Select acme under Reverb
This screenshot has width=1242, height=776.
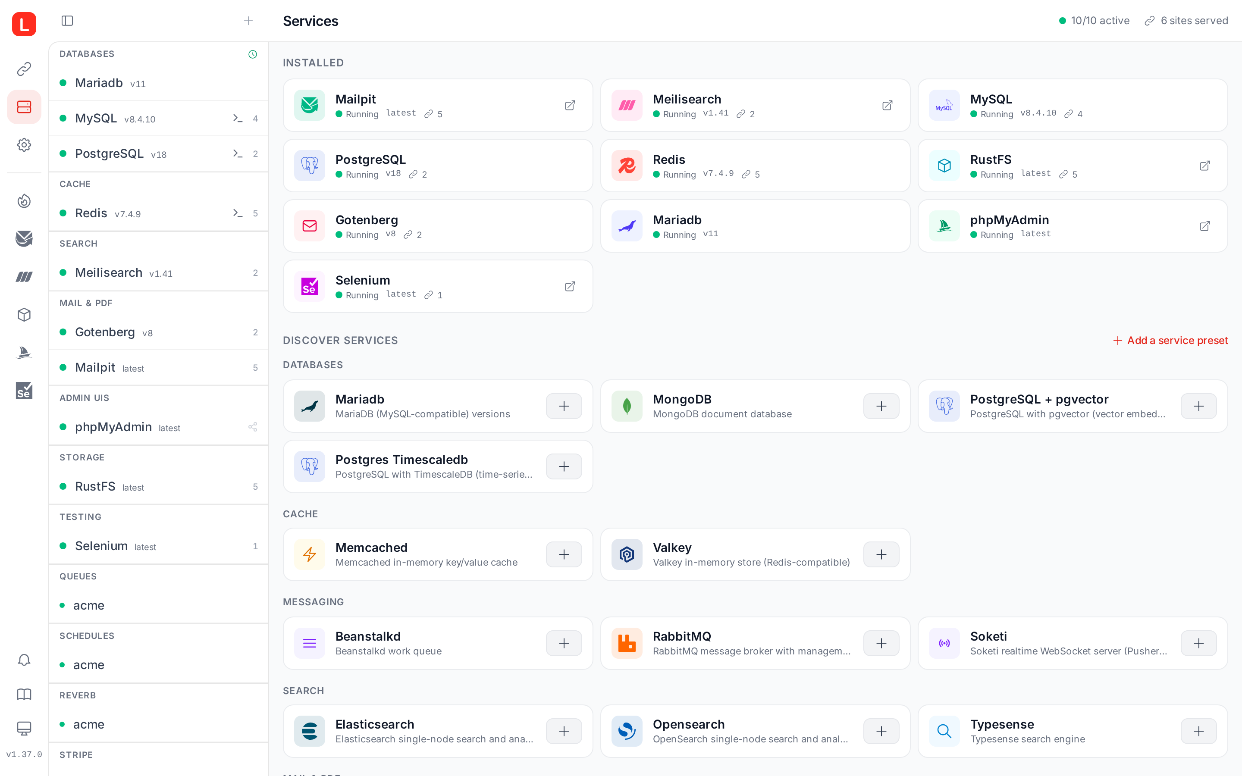coord(159,725)
